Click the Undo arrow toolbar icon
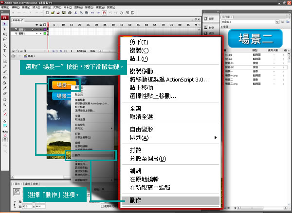Viewport: 292px width, 213px height. pyautogui.click(x=92, y=13)
